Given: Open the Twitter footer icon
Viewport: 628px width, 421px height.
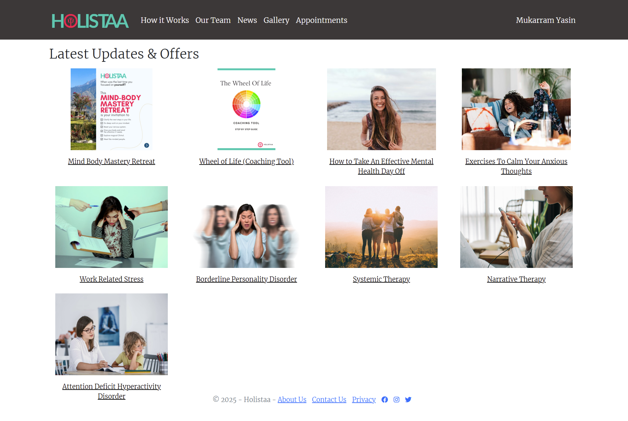Looking at the screenshot, I should tap(408, 399).
